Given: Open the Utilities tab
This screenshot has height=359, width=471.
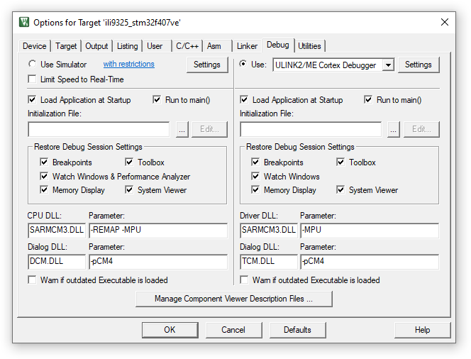Looking at the screenshot, I should click(x=309, y=46).
